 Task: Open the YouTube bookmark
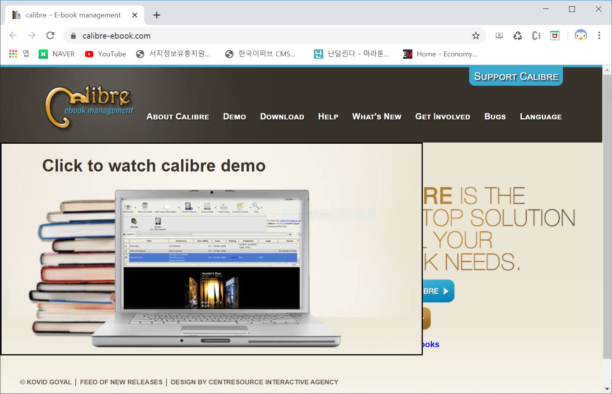[105, 54]
